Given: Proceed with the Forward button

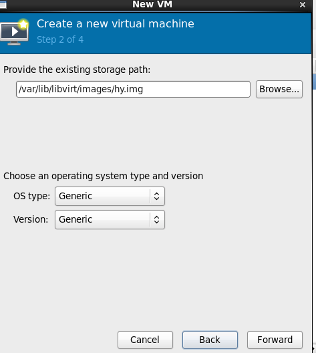Looking at the screenshot, I should point(275,340).
